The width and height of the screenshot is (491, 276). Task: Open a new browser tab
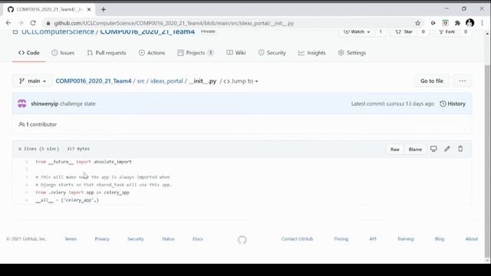104,9
